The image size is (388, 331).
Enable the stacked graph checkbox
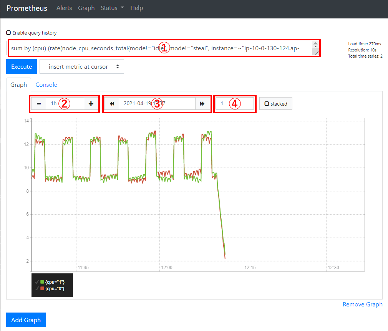point(267,104)
